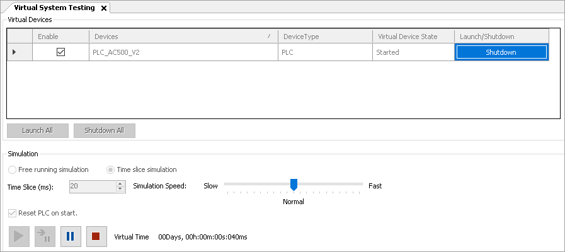Increase Time Slice value with up arrow

click(x=120, y=183)
